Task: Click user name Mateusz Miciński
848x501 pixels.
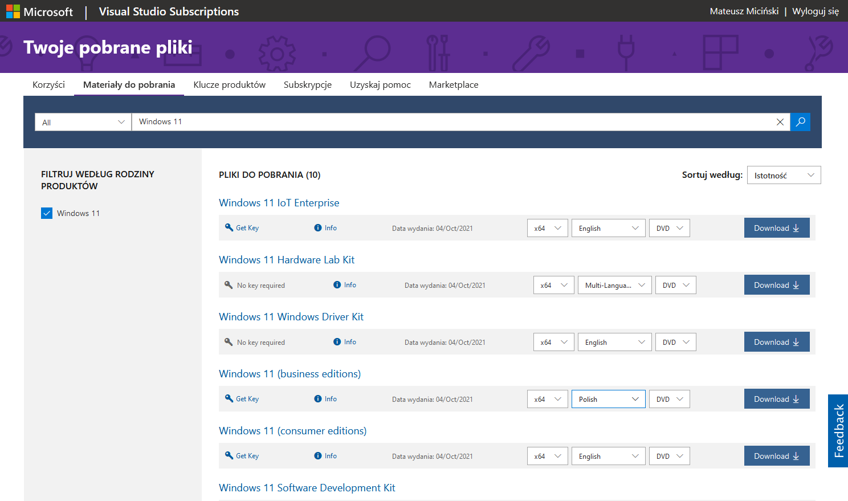Action: (x=744, y=11)
